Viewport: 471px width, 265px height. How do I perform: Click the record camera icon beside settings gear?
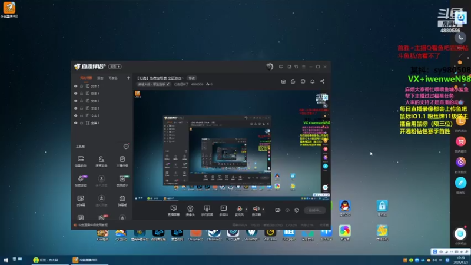[x=277, y=210]
